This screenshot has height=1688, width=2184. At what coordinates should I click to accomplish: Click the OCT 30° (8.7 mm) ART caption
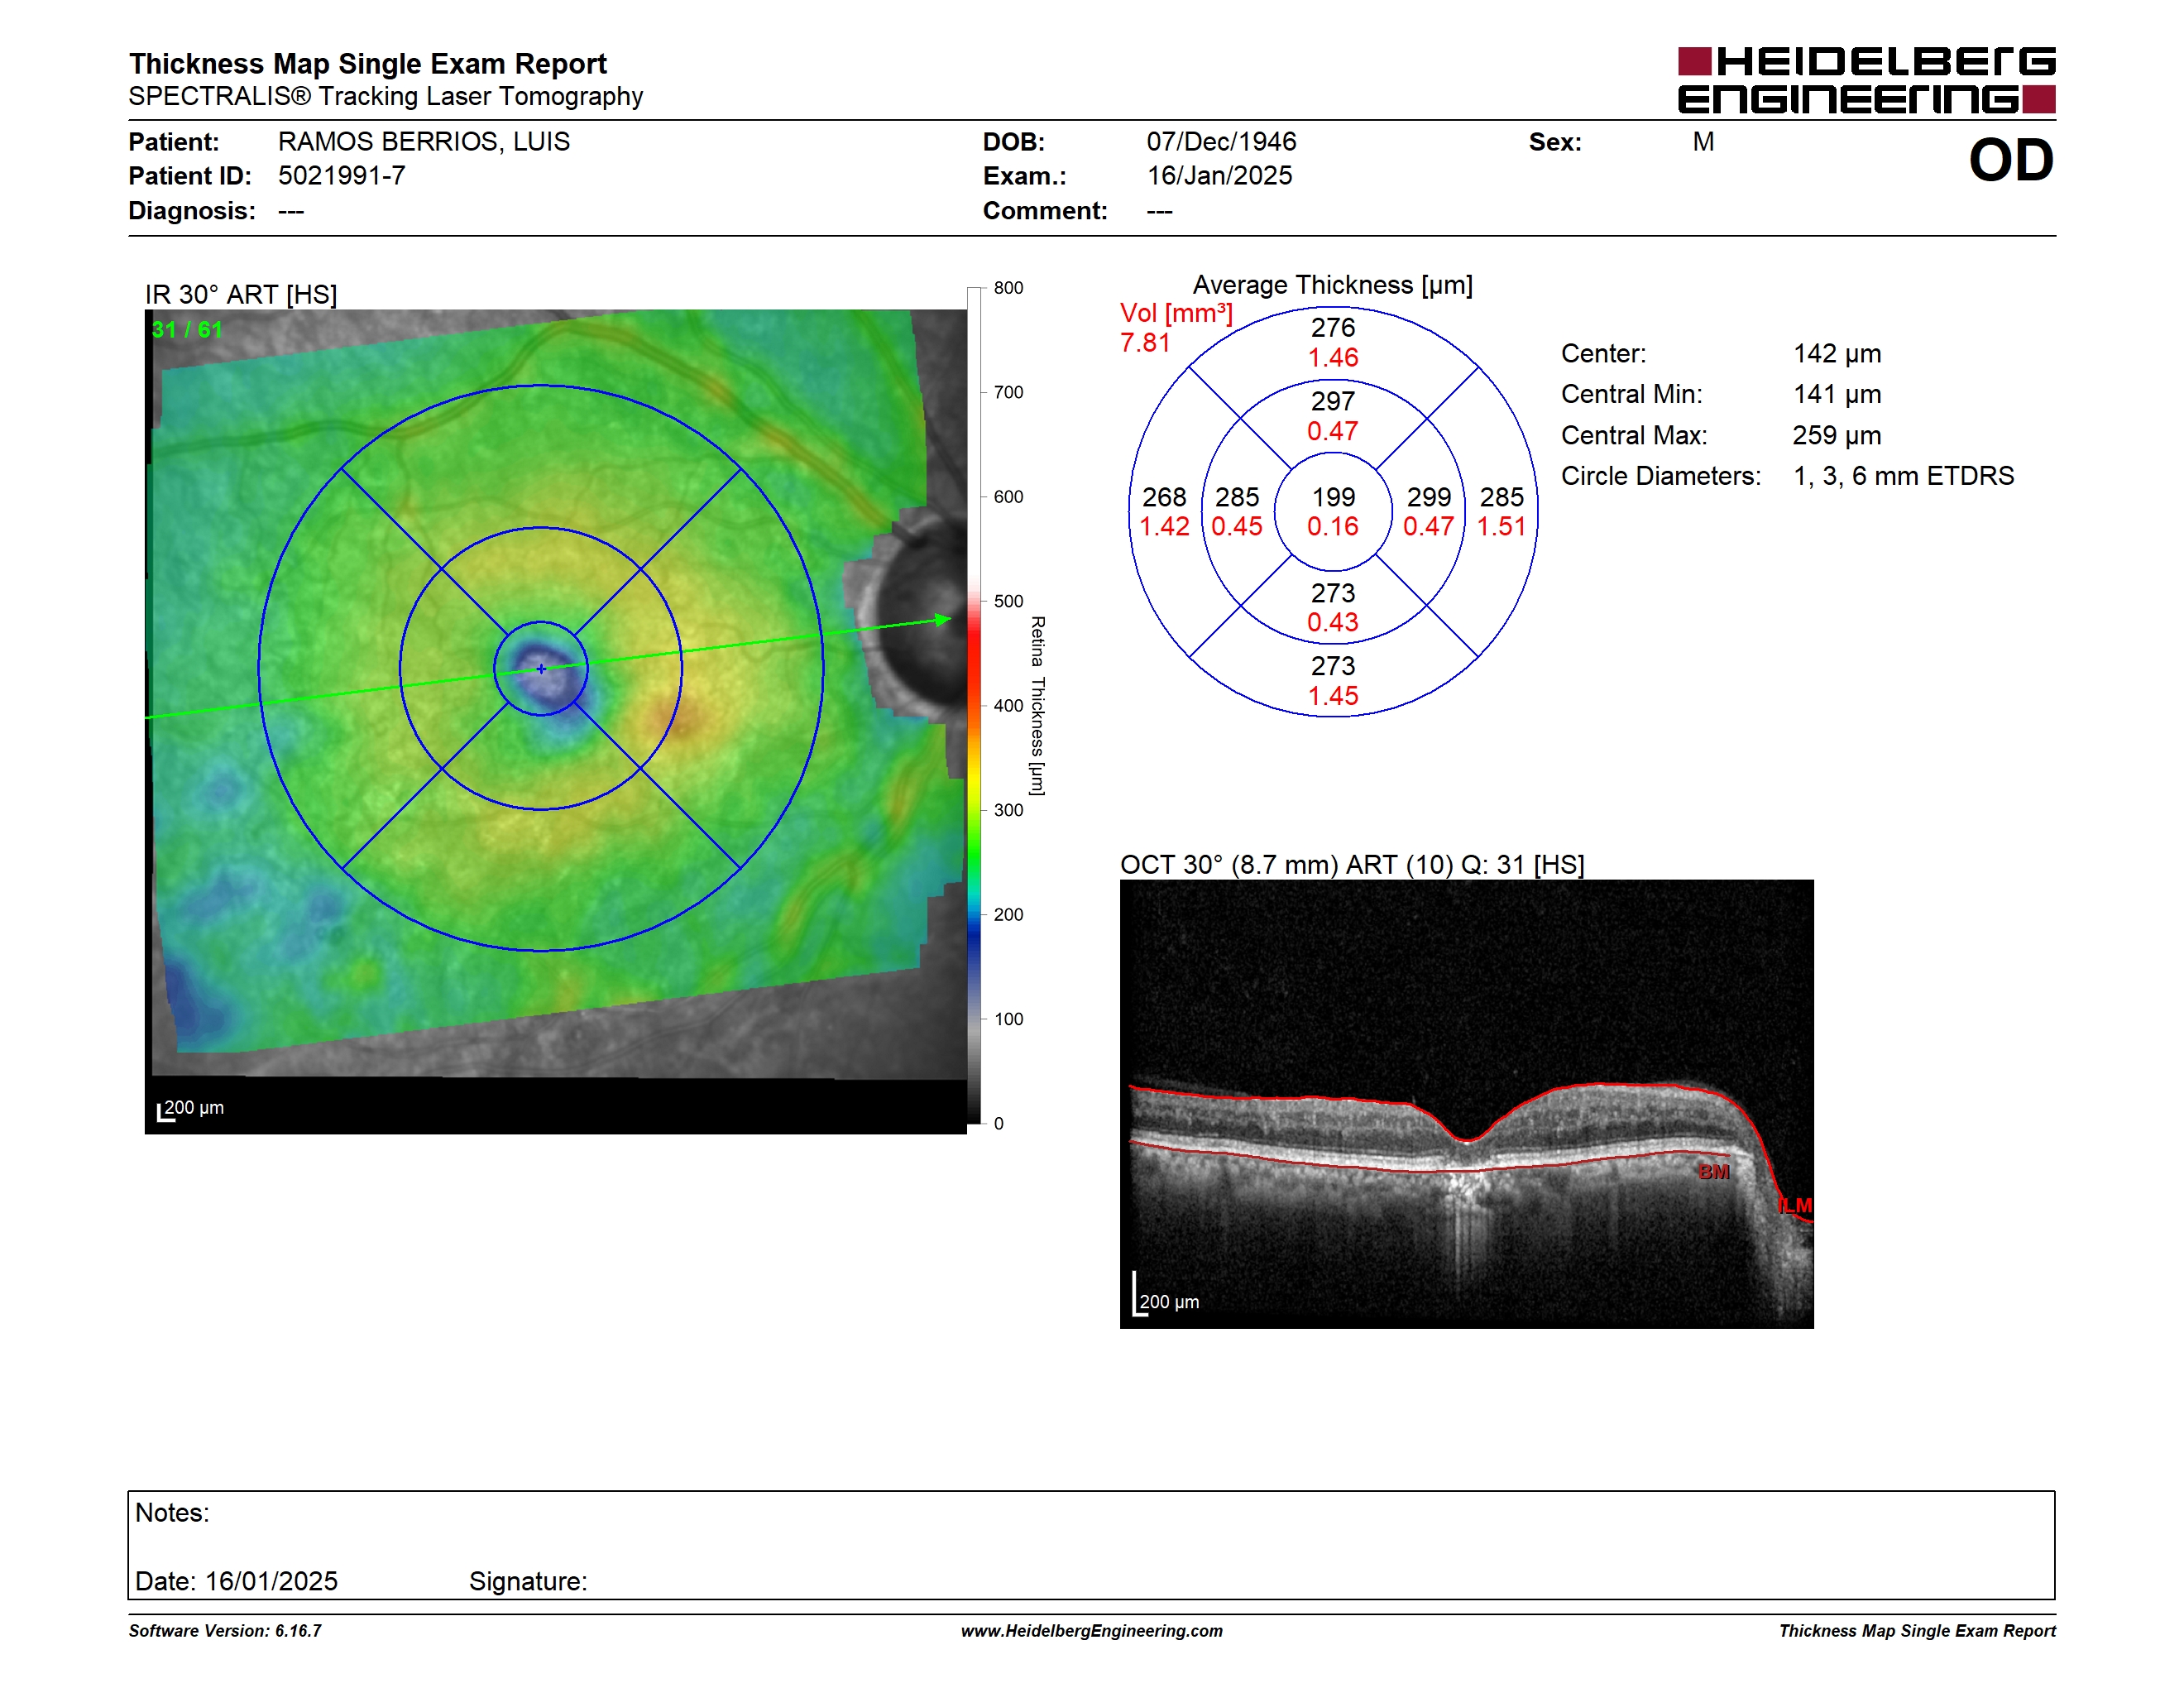pos(1352,864)
